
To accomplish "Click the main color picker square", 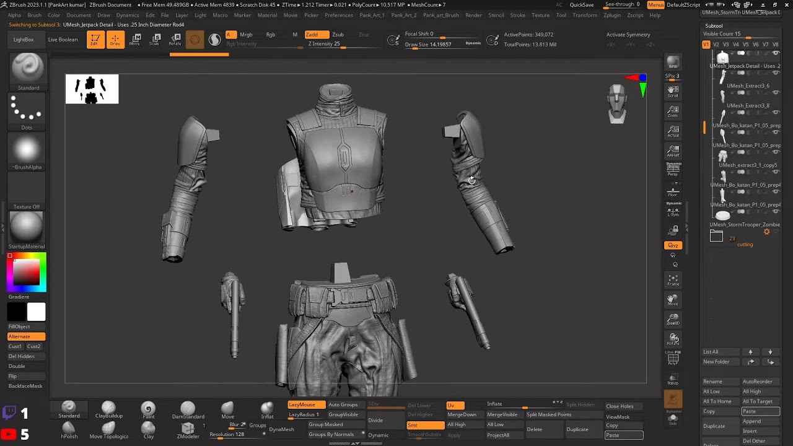I will pyautogui.click(x=27, y=273).
